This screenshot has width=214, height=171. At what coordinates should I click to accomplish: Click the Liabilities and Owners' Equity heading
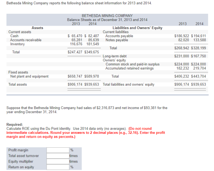138,28
